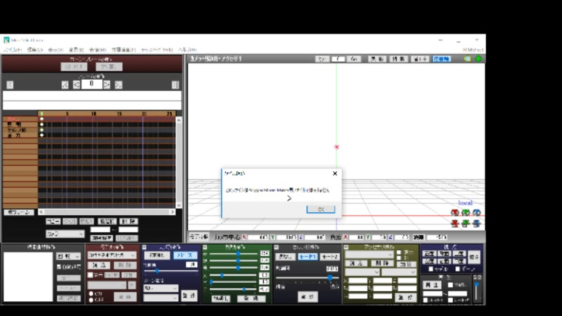Open the accessory parent bone dropdown
Viewport: 562px width, 316px height.
tap(399, 272)
